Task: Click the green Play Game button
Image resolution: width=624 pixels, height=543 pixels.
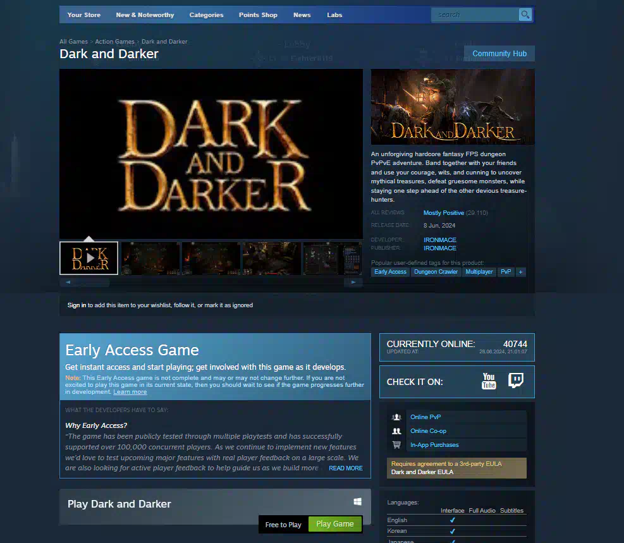Action: tap(335, 524)
